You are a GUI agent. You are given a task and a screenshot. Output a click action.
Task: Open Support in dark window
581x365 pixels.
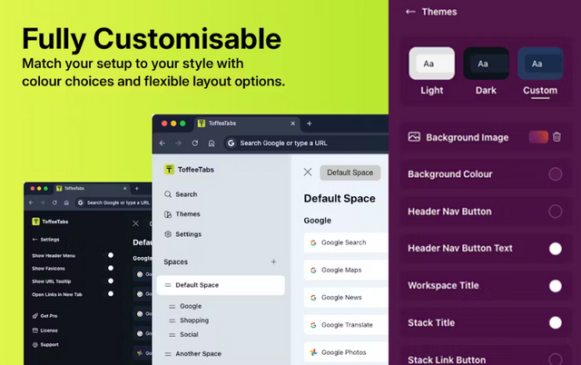(45, 345)
